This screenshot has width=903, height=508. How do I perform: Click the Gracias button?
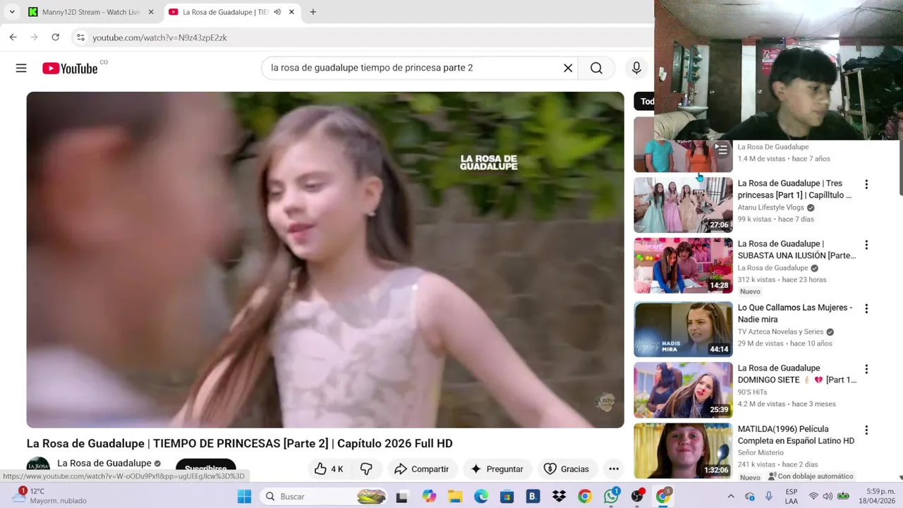[566, 469]
